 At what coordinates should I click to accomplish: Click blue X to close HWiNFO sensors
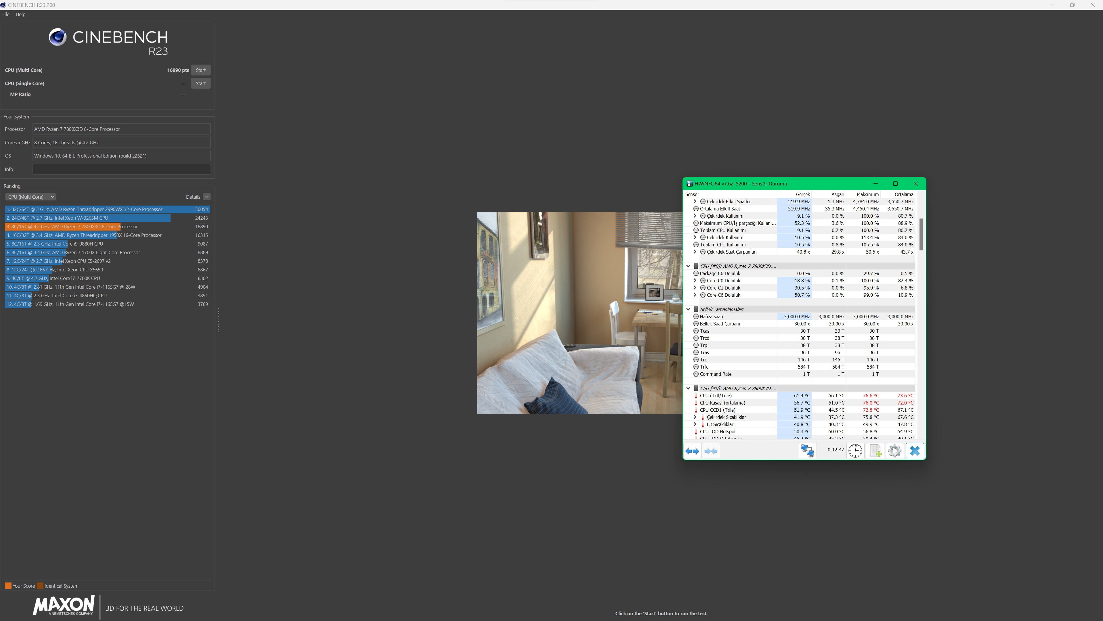(915, 451)
